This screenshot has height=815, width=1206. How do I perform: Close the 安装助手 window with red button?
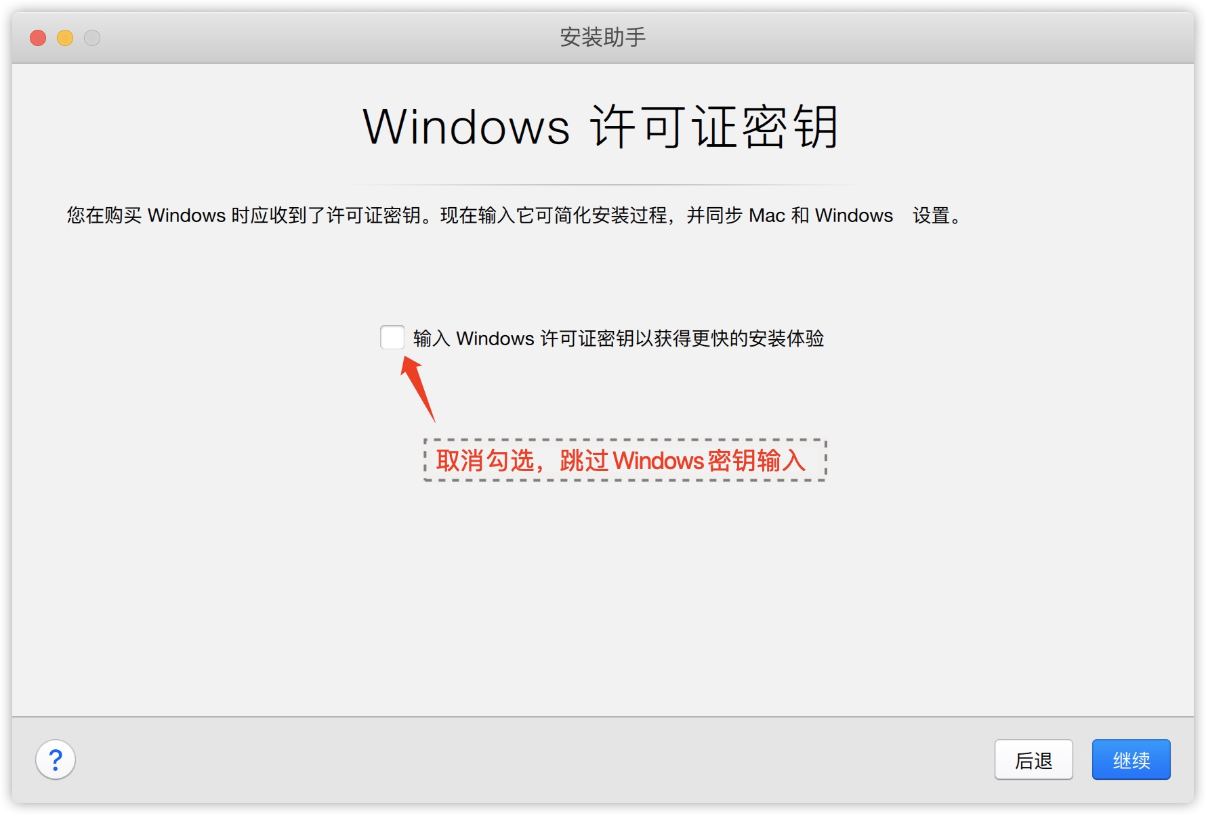pos(38,38)
